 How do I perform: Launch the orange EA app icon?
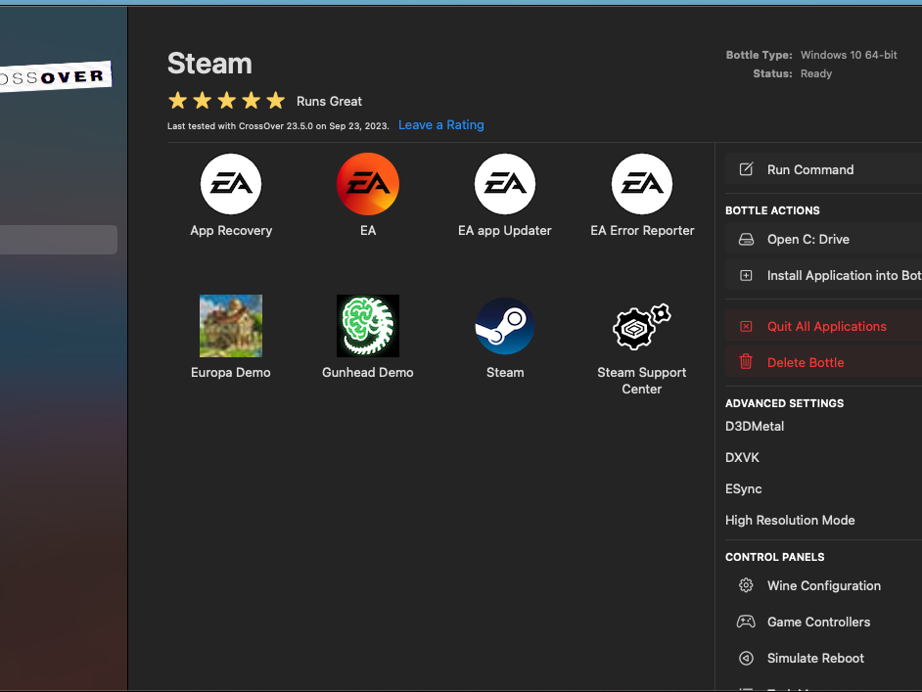click(x=368, y=184)
